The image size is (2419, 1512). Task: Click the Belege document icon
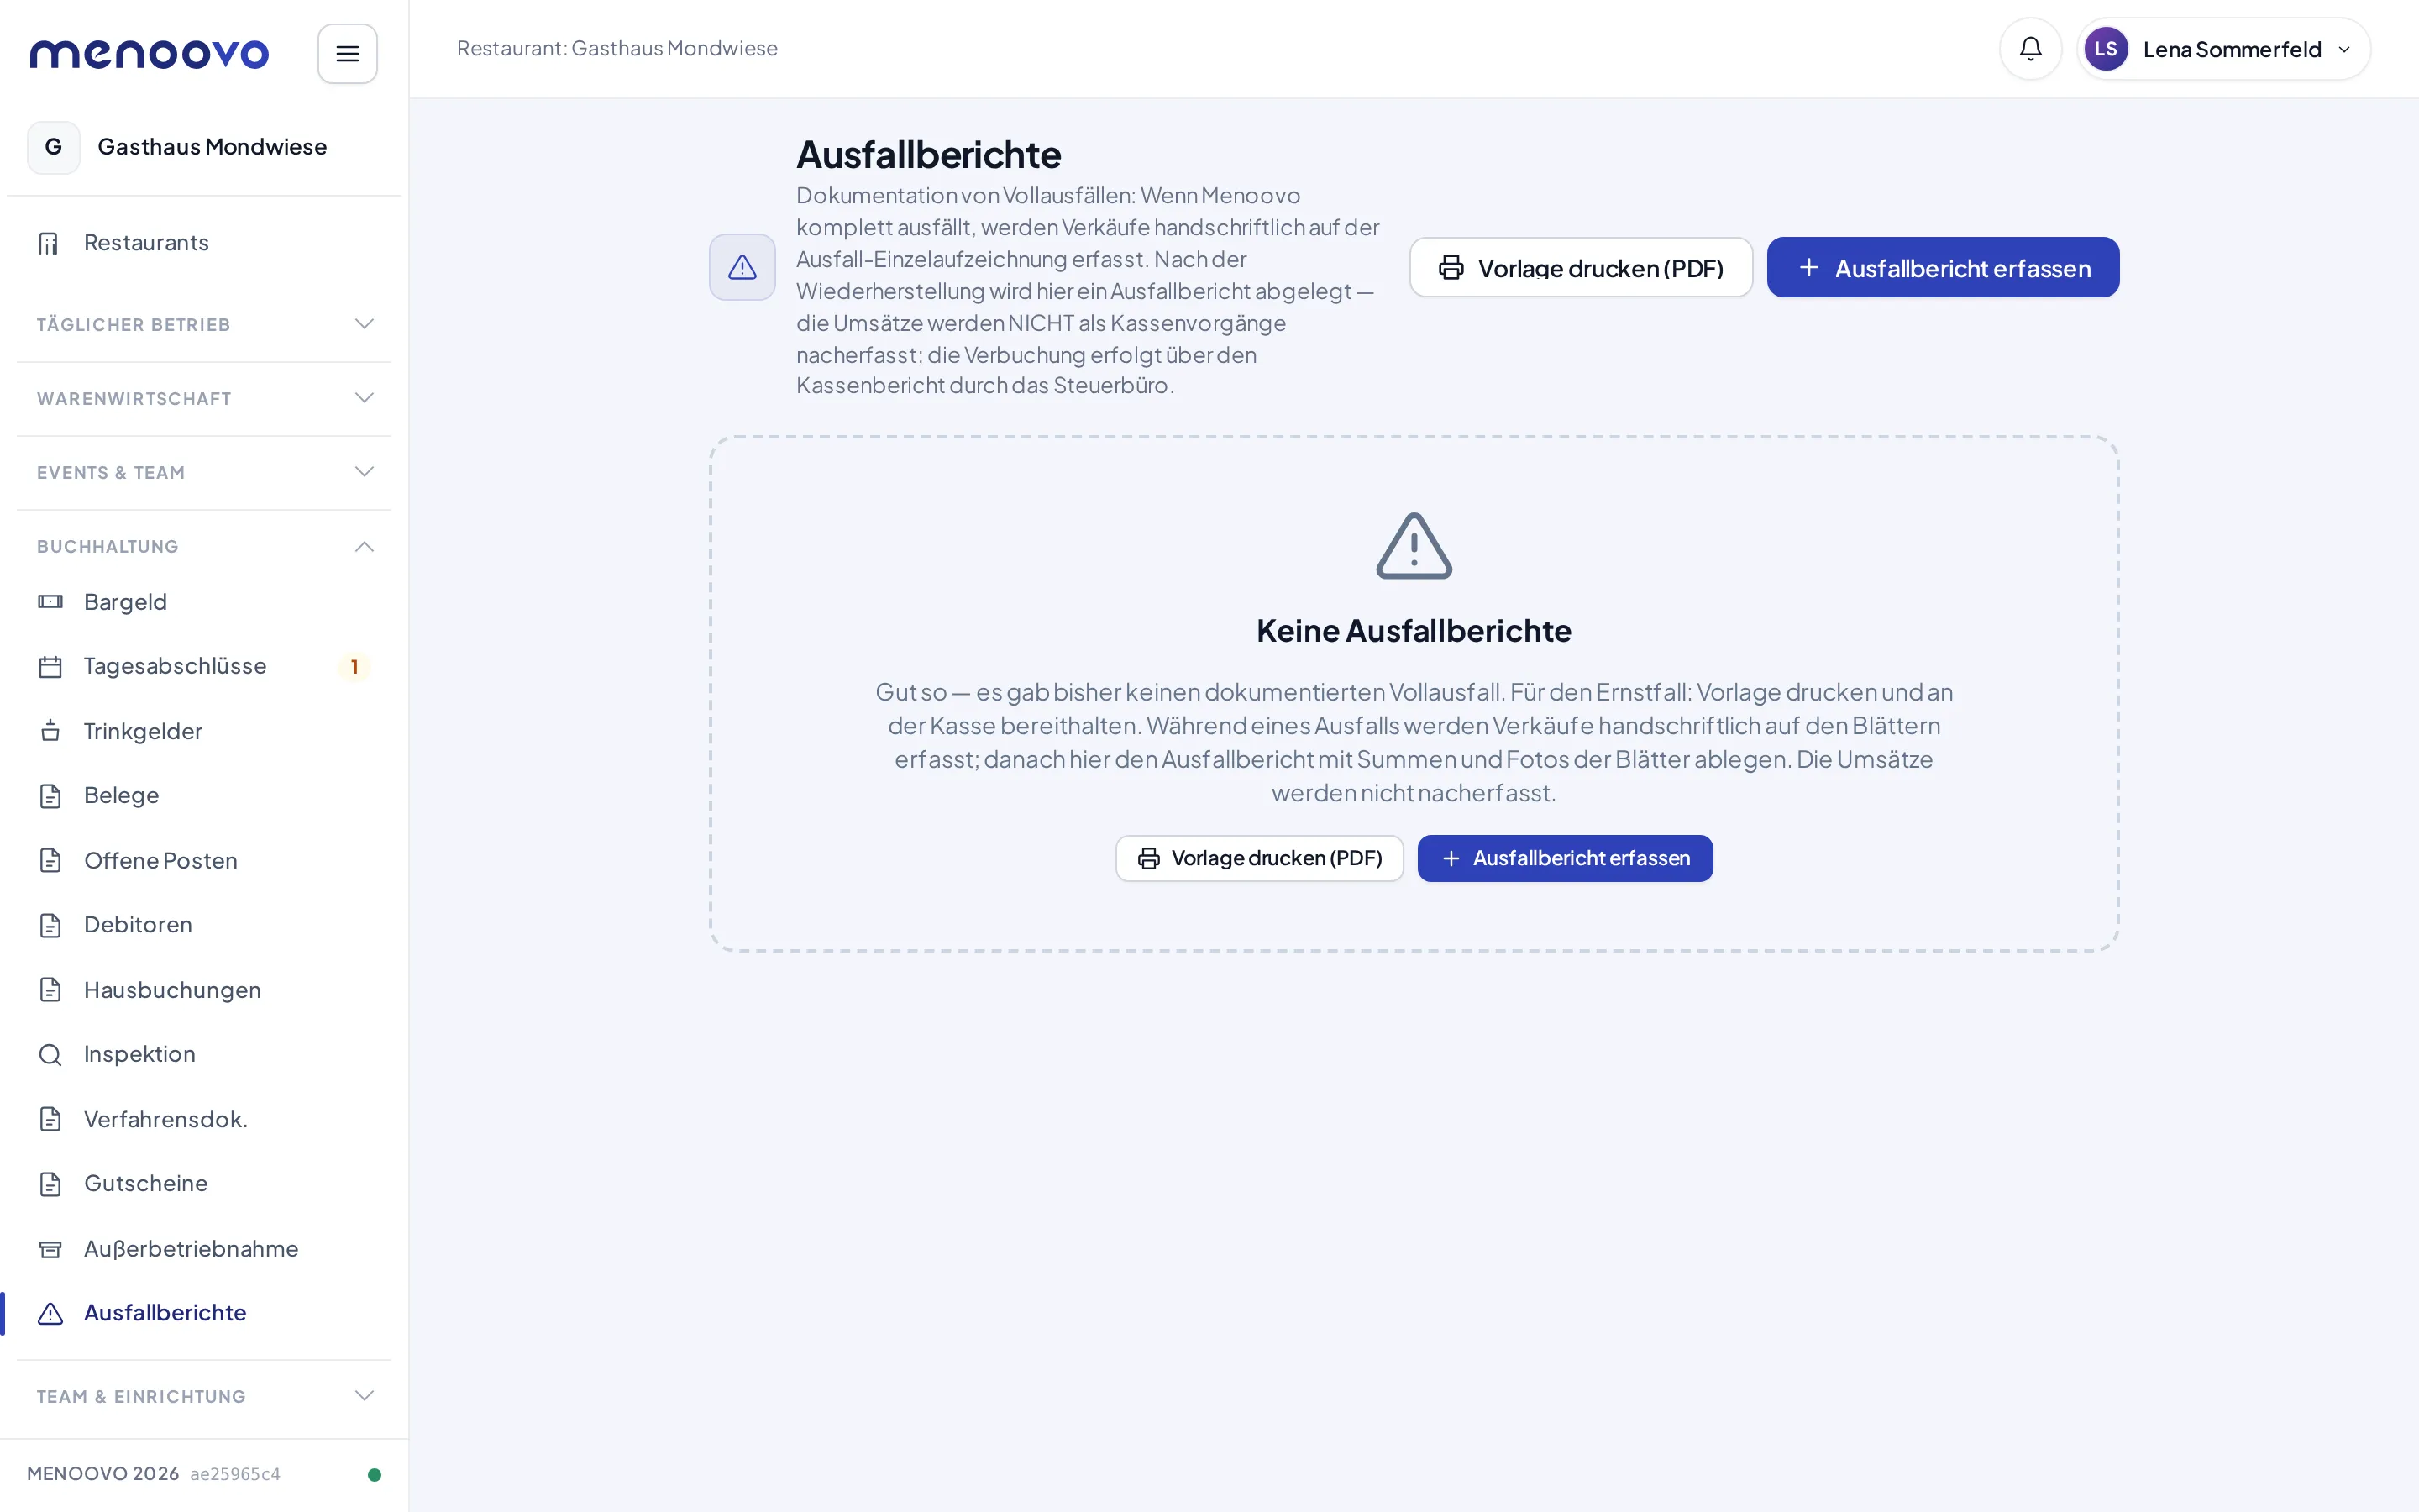(x=50, y=796)
